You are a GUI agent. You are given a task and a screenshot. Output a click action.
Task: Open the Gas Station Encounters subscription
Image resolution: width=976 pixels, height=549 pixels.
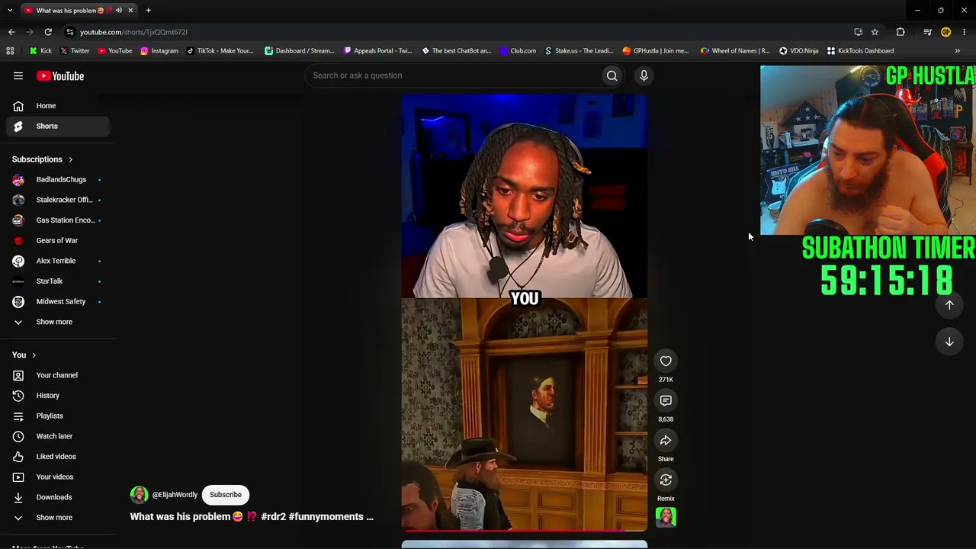click(58, 220)
